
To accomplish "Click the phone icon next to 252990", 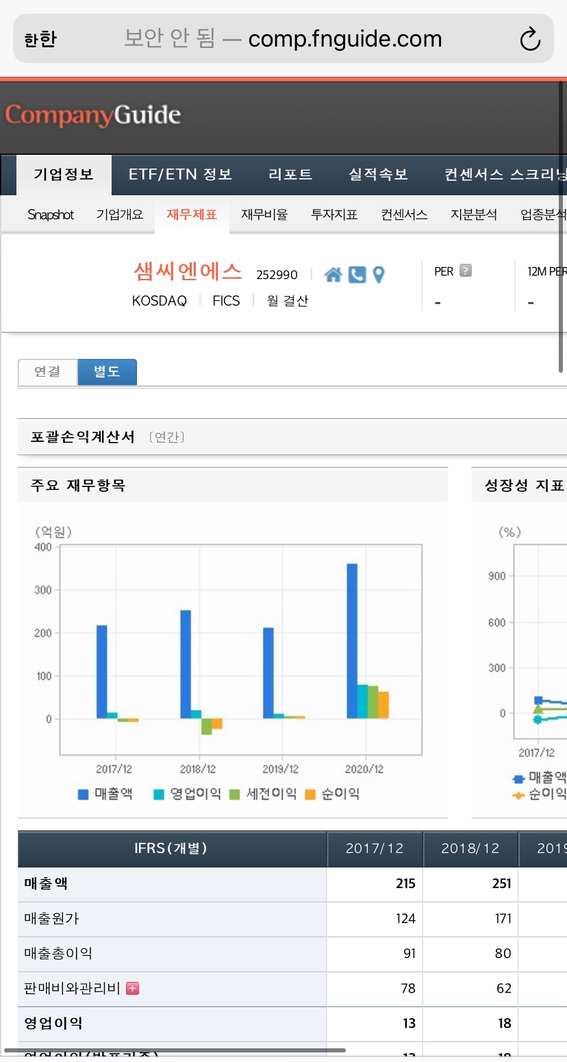I will [357, 275].
